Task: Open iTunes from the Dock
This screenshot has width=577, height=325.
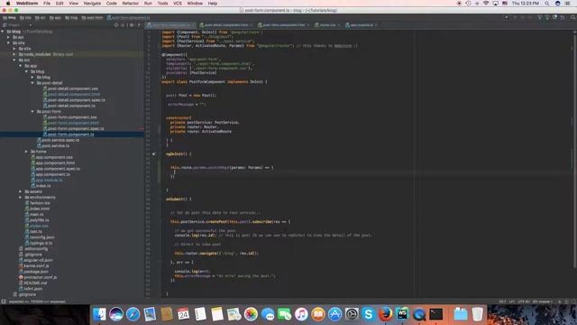Action: 301,314
